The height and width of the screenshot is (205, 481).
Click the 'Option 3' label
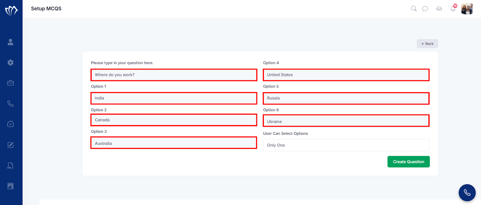point(99,131)
